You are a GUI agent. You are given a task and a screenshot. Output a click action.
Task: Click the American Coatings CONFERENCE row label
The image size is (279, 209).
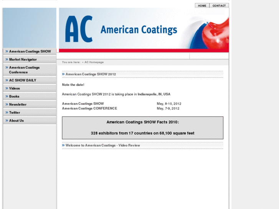(x=89, y=109)
